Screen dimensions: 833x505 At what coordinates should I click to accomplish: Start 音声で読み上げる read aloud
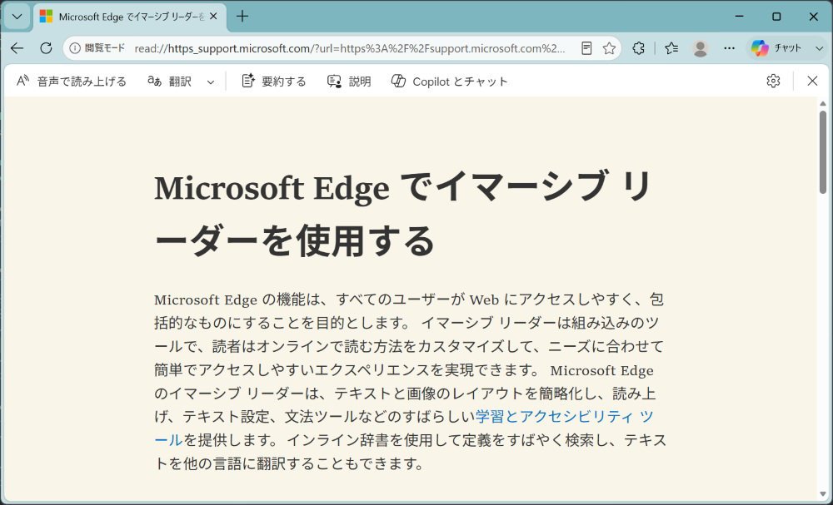coord(71,82)
